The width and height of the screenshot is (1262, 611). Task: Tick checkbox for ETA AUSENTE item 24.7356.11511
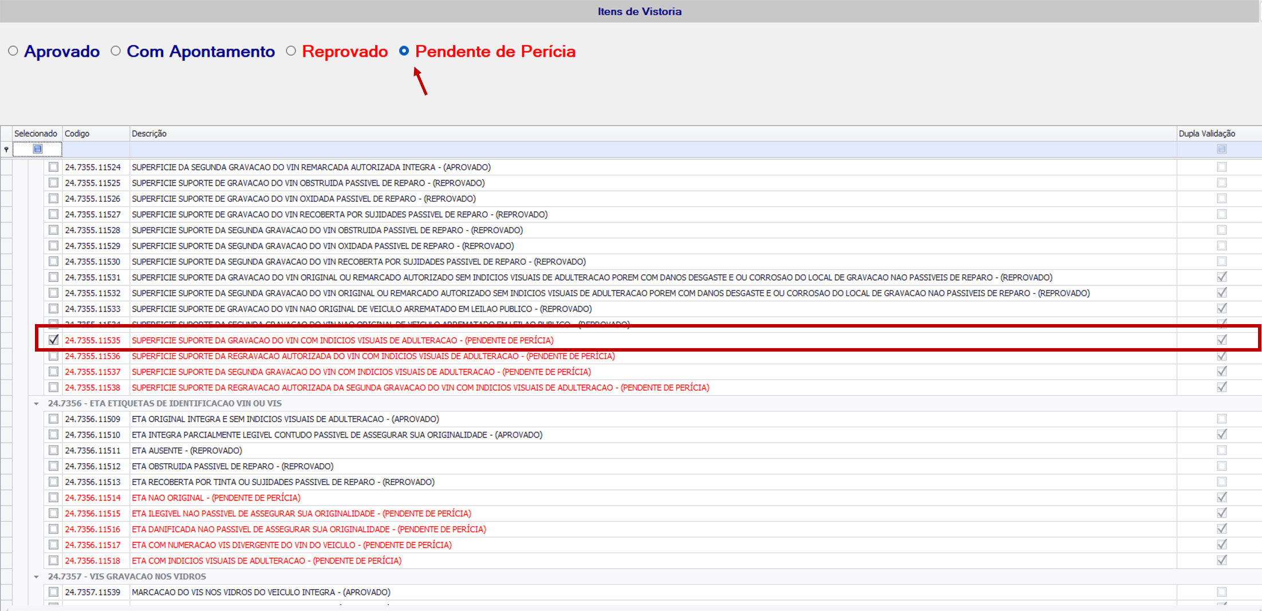pyautogui.click(x=53, y=450)
